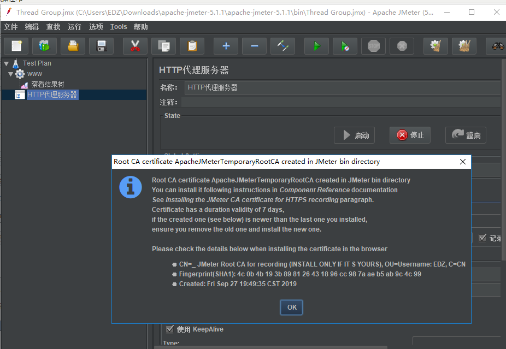Open the 选项 menu
Viewport: 506px width, 349px height.
[x=96, y=27]
